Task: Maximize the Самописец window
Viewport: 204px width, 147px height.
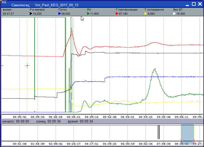Action: (x=194, y=4)
